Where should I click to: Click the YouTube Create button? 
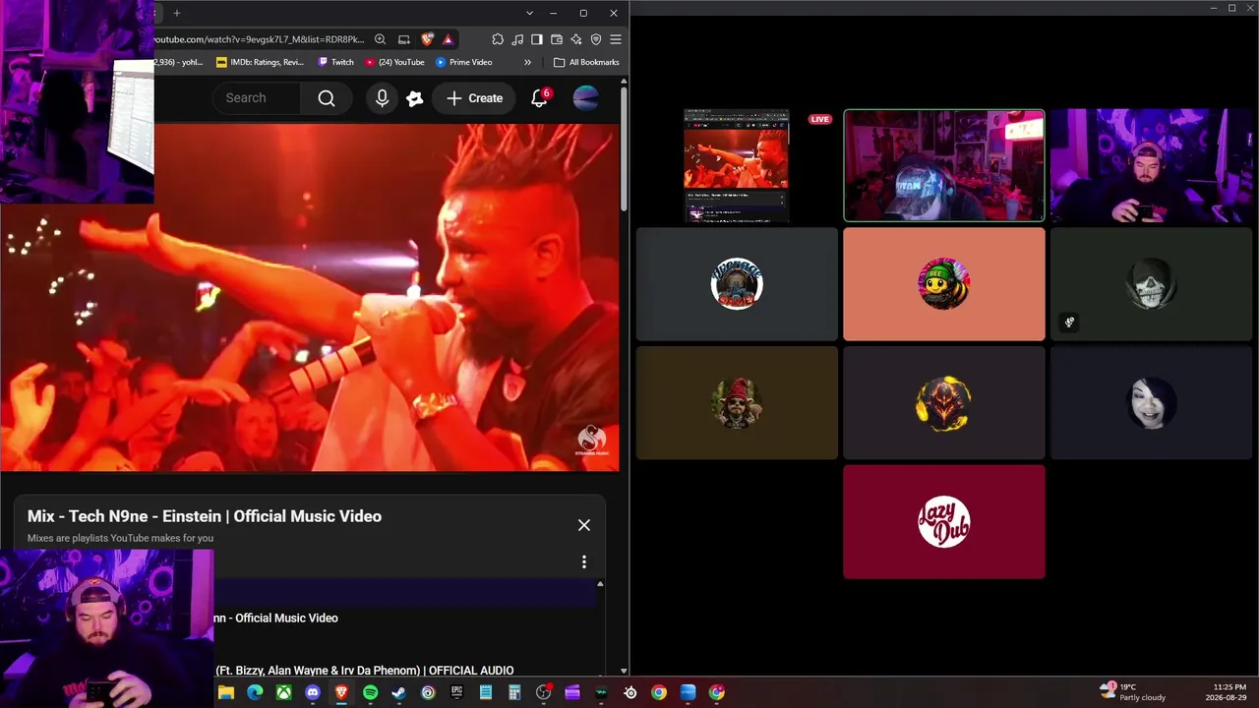pyautogui.click(x=474, y=98)
